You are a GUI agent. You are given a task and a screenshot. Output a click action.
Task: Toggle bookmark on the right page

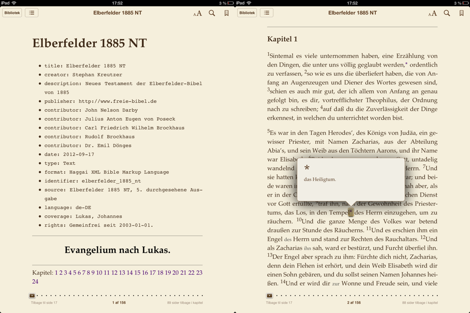click(x=461, y=13)
